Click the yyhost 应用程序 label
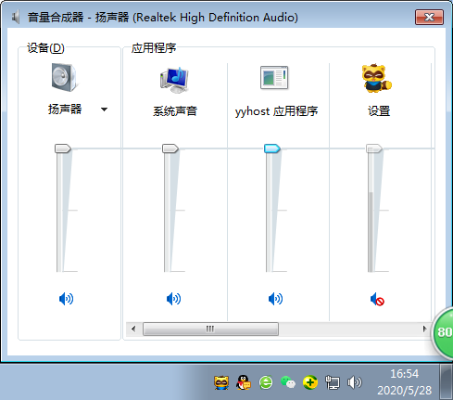This screenshot has width=453, height=400. point(276,111)
